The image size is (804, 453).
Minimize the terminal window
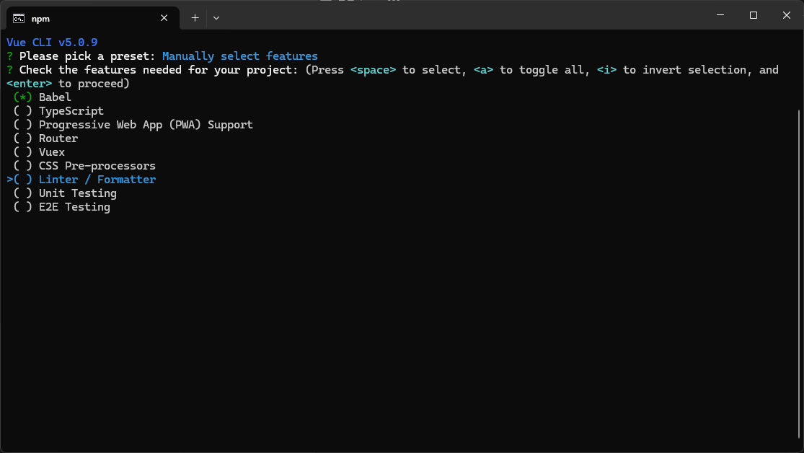(x=720, y=15)
